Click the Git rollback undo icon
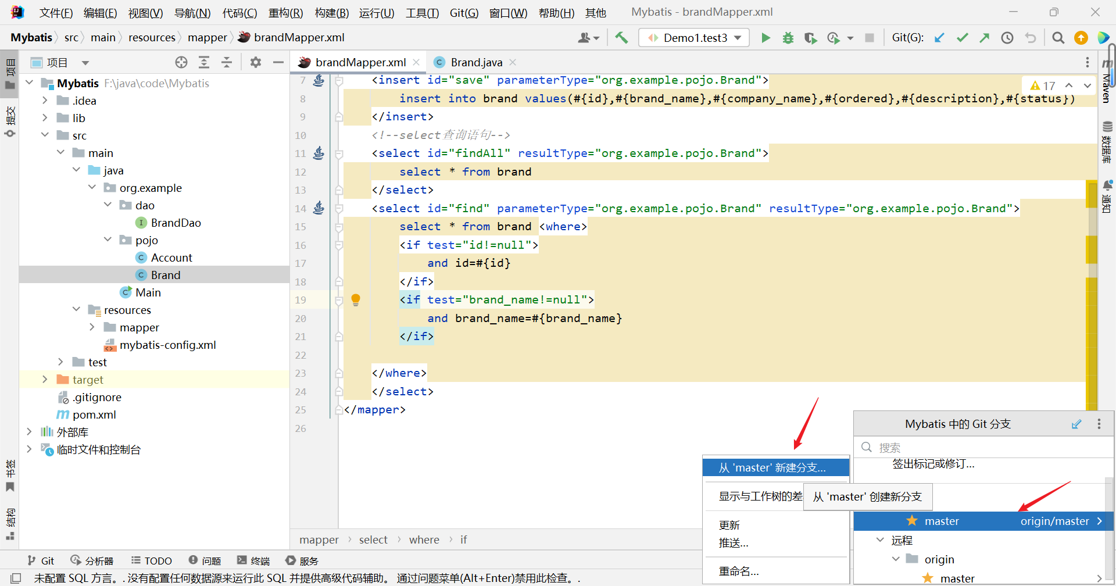This screenshot has width=1116, height=586. pyautogui.click(x=1031, y=38)
